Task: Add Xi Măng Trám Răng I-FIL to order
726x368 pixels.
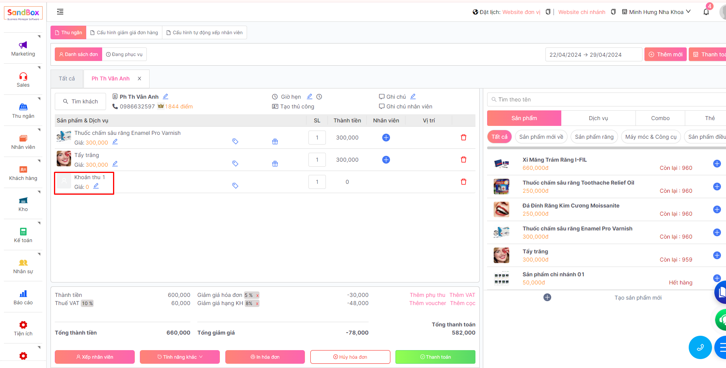Action: (717, 164)
